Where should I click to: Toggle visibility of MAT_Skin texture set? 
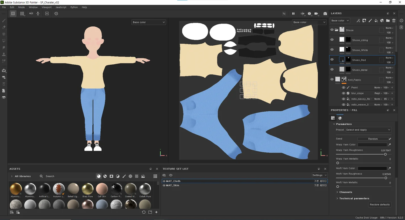click(x=164, y=185)
